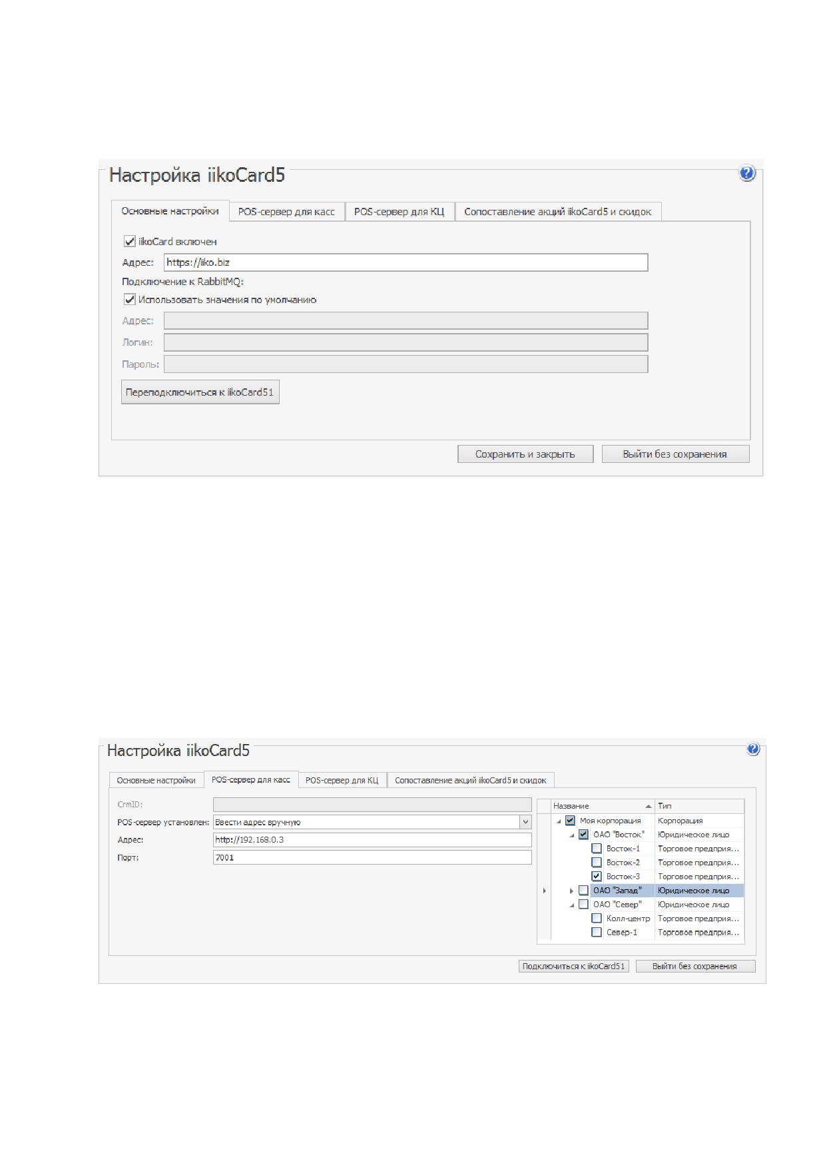Uncheck the Восток-3 checkbox

click(x=597, y=877)
